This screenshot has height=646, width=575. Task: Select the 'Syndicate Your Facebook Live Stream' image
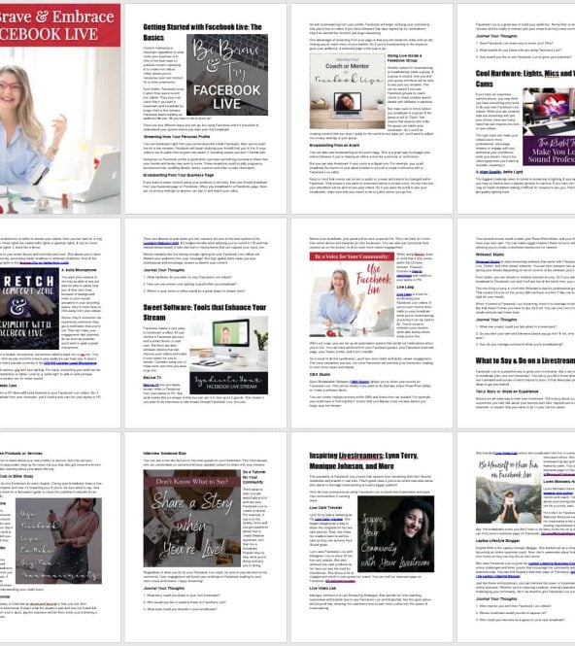pyautogui.click(x=228, y=356)
